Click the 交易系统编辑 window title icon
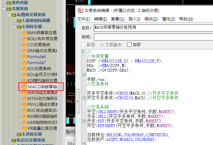Image resolution: width=213 pixels, height=145 pixels. 80,10
